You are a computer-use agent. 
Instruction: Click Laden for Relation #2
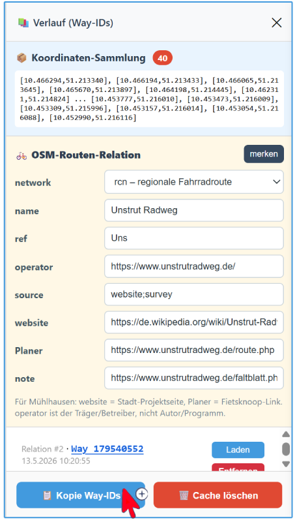(x=238, y=450)
